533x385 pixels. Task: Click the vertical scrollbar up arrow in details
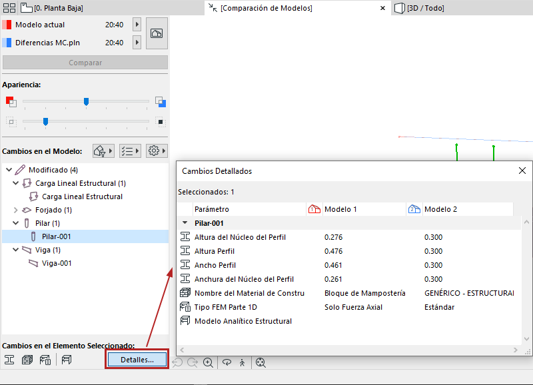tap(526, 222)
